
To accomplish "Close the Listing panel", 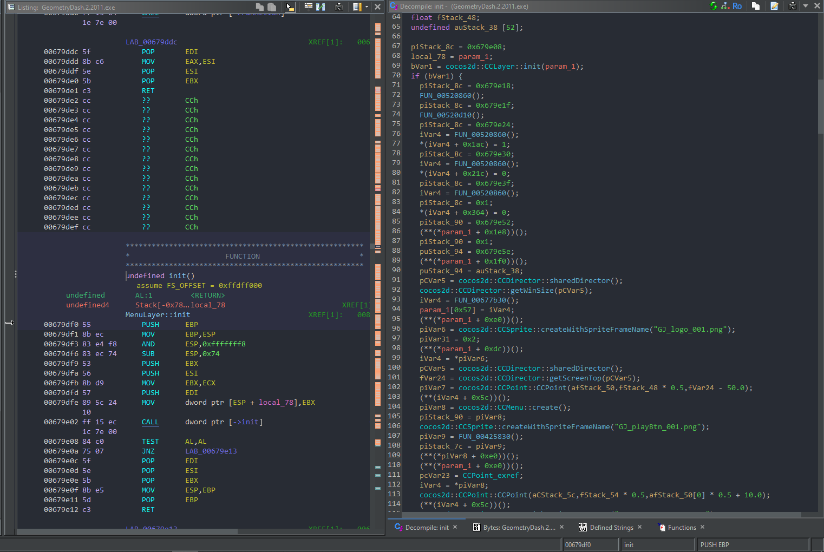I will coord(378,6).
